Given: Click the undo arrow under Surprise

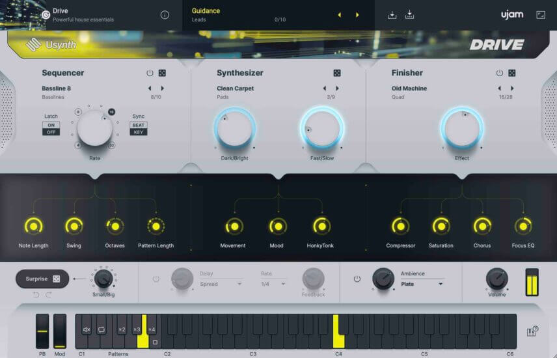Looking at the screenshot, I should point(36,295).
